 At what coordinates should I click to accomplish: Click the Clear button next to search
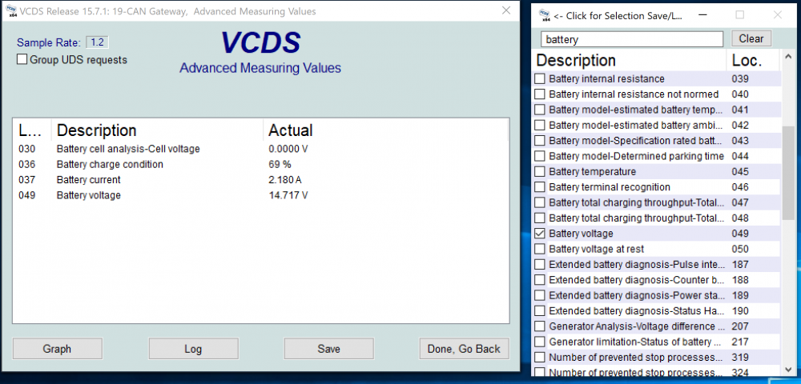point(751,38)
